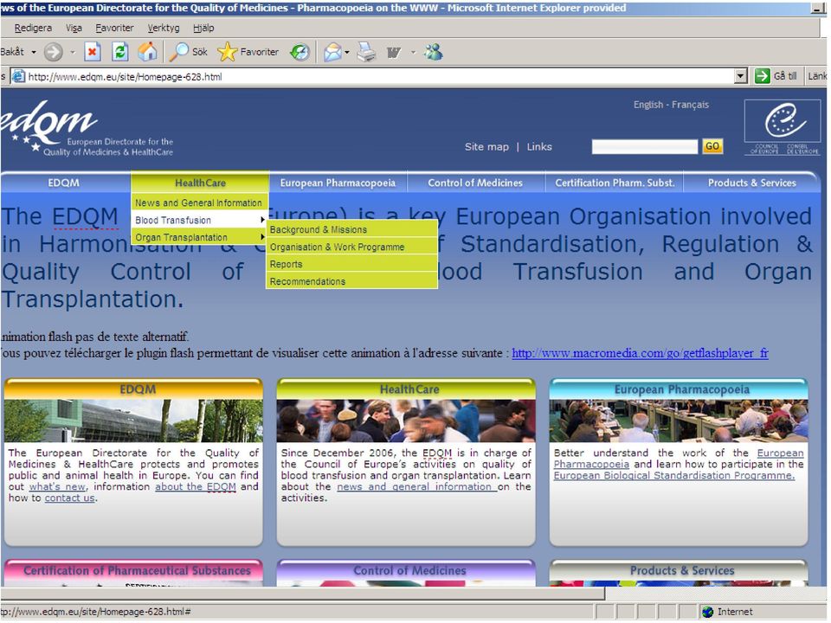Click the Stop loading icon
Image resolution: width=831 pixels, height=623 pixels.
[93, 52]
